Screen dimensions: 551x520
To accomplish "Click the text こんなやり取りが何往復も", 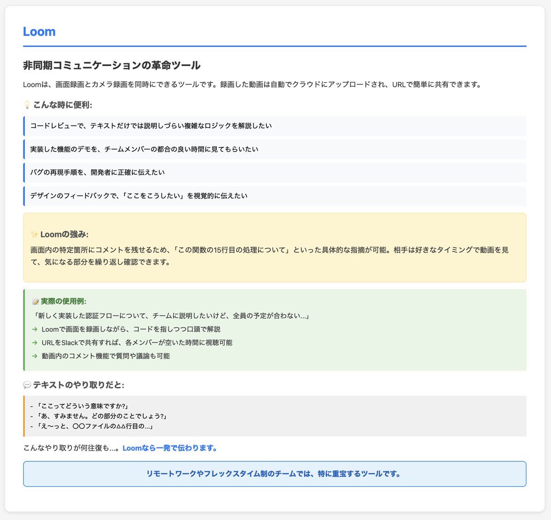I will [x=72, y=448].
